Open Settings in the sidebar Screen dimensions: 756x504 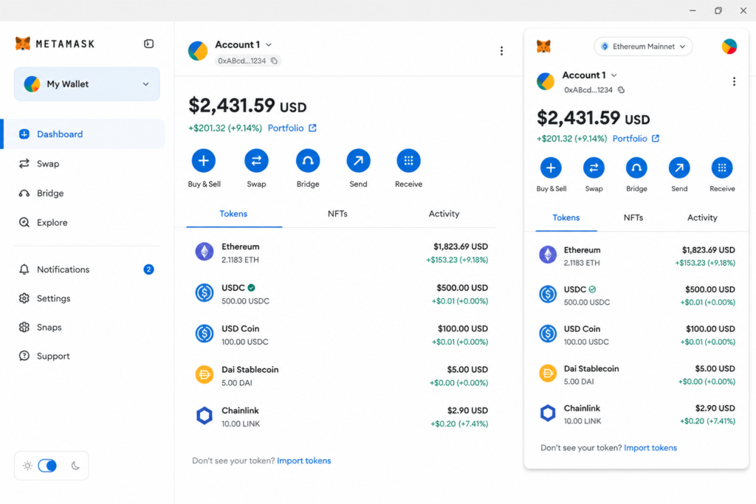pyautogui.click(x=53, y=298)
